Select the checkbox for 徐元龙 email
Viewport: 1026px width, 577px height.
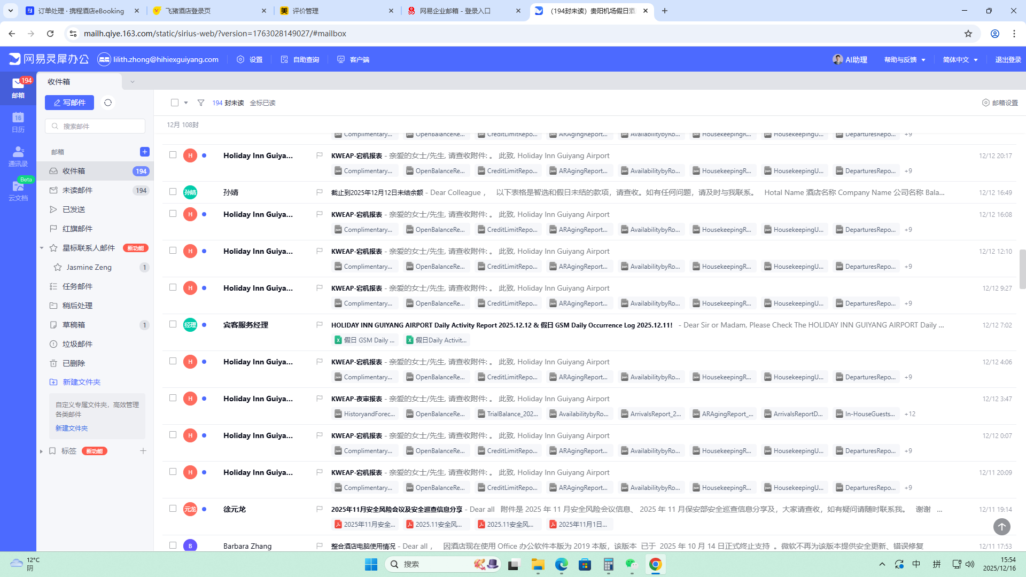pyautogui.click(x=173, y=509)
